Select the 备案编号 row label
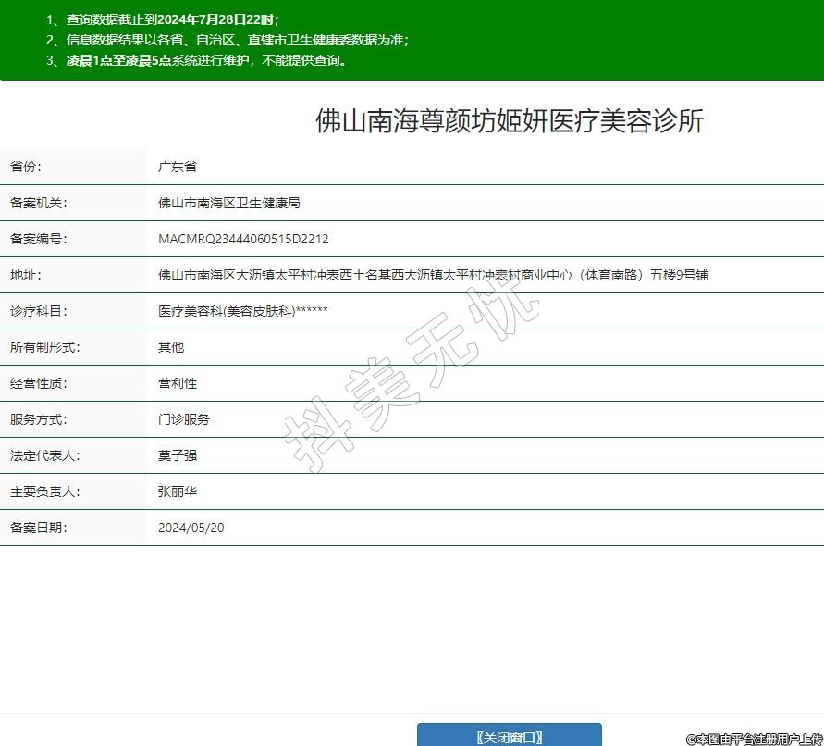 (x=39, y=239)
